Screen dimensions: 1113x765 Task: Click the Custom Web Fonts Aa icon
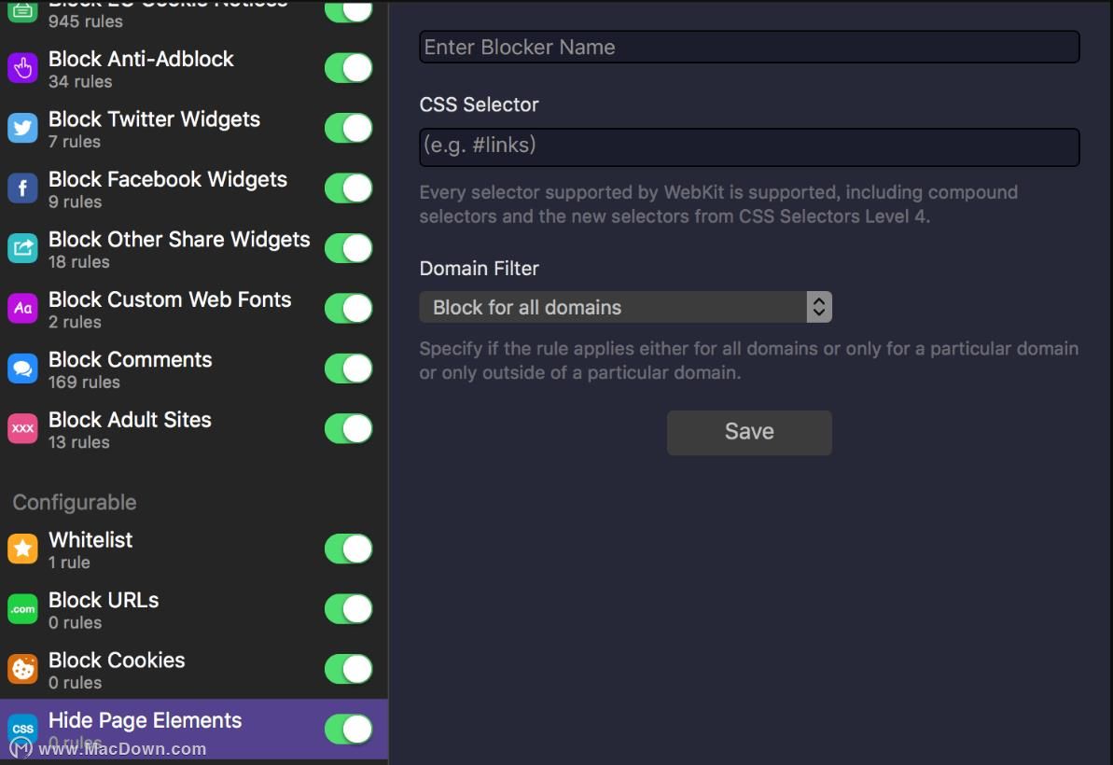click(22, 309)
